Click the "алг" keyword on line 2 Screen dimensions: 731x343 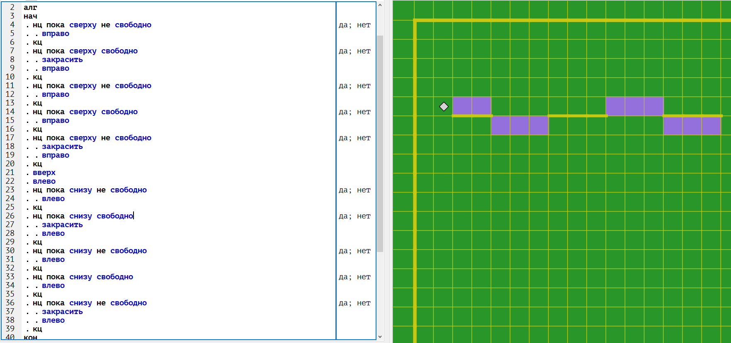[30, 7]
